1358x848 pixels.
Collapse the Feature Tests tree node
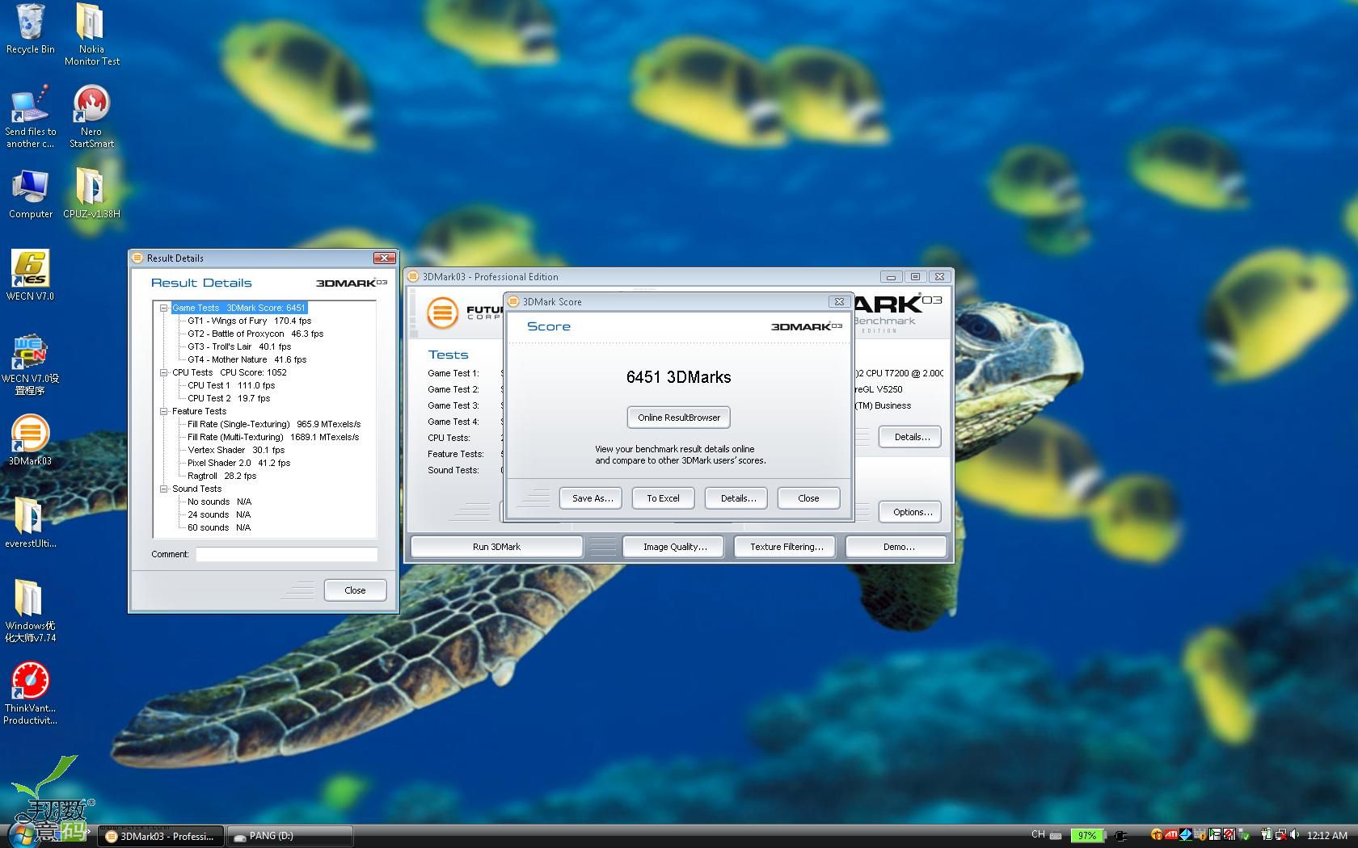(x=164, y=411)
